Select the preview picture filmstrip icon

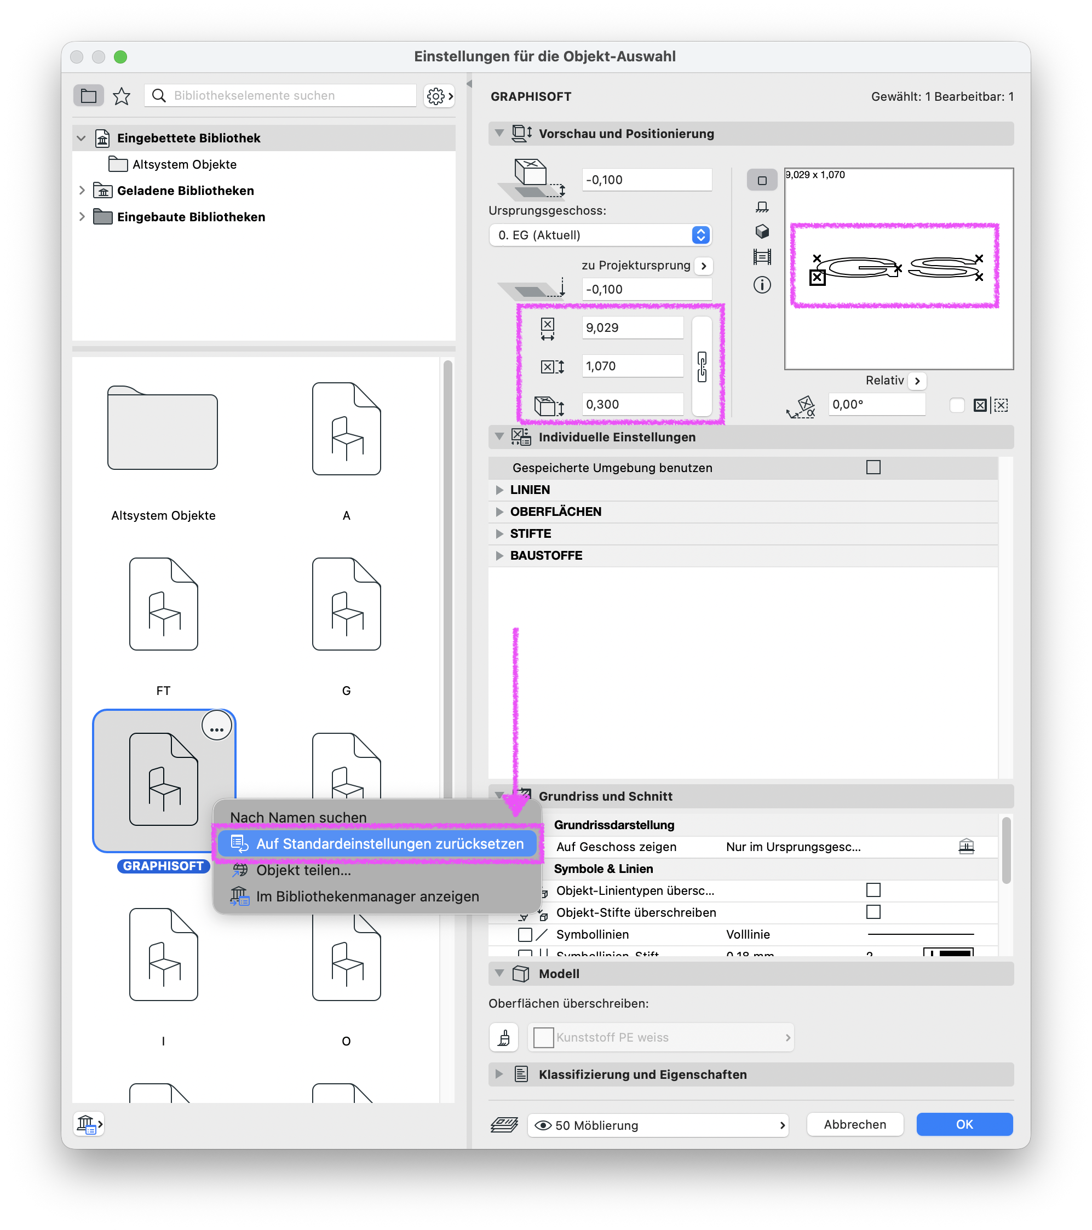(x=762, y=257)
